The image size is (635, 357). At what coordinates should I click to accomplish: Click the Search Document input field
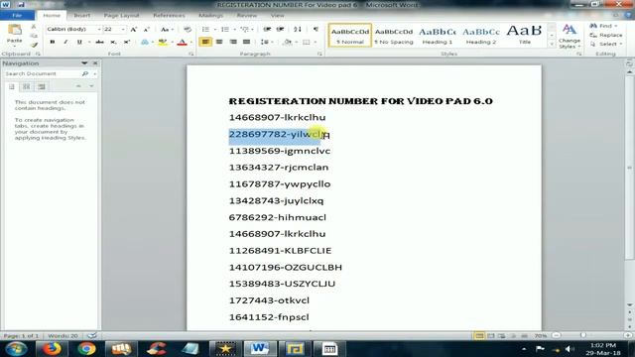coord(43,74)
